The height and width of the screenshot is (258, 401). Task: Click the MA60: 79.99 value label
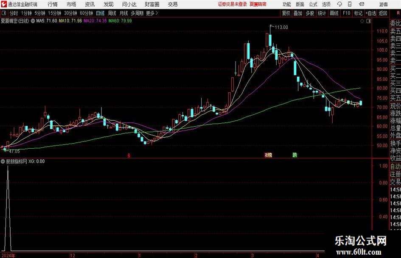click(x=120, y=21)
